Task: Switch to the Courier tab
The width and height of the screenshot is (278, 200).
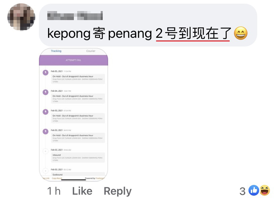Action: (91, 51)
